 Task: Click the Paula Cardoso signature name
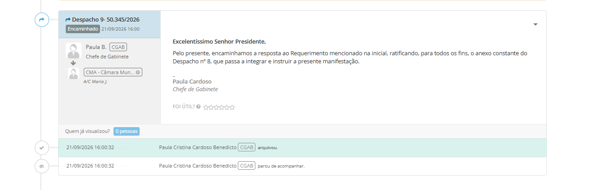click(192, 82)
